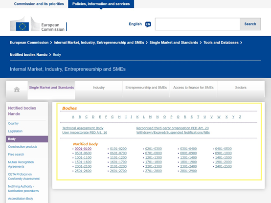Open Technical Assessment Body link
The image size is (271, 203).
(83, 128)
